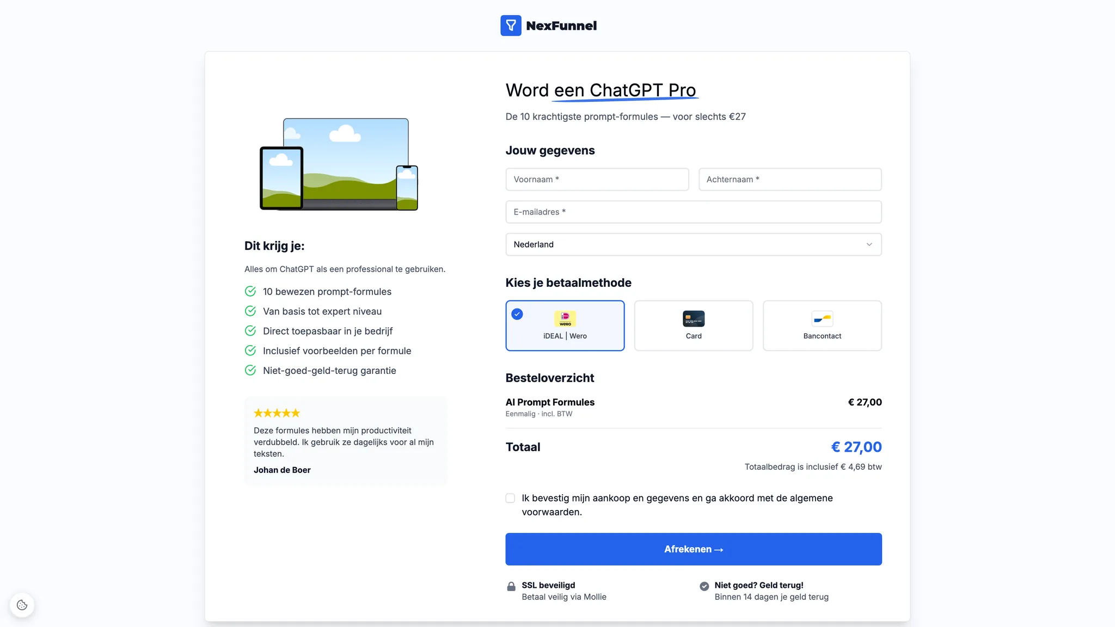Click the subtitle about 10 krachtigste prompt-formules
The image size is (1115, 627).
pos(626,116)
